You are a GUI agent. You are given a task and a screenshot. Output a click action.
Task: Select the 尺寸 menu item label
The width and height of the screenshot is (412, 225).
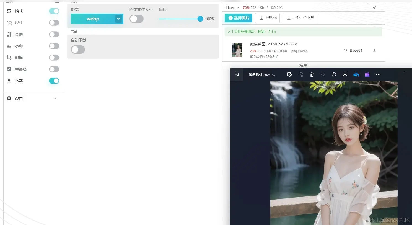(19, 23)
